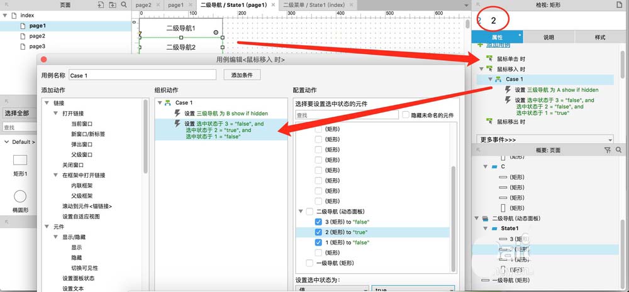This screenshot has height=292, width=629.
Task: Click the 用例名称 input field
Action: click(142, 75)
